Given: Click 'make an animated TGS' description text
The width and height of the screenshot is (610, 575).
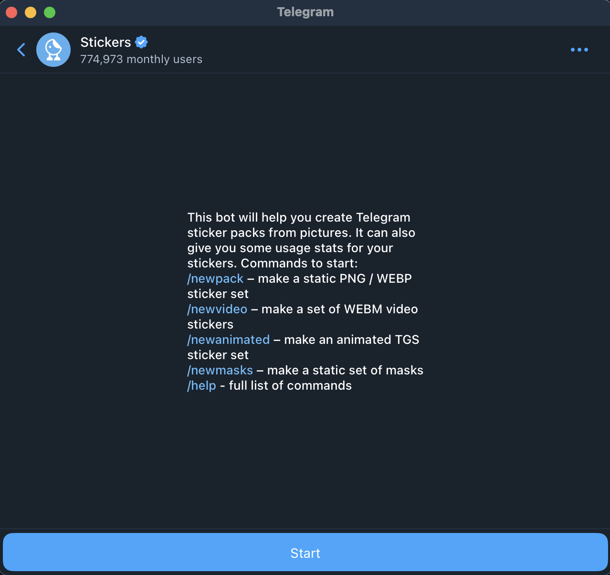Looking at the screenshot, I should click(x=352, y=340).
